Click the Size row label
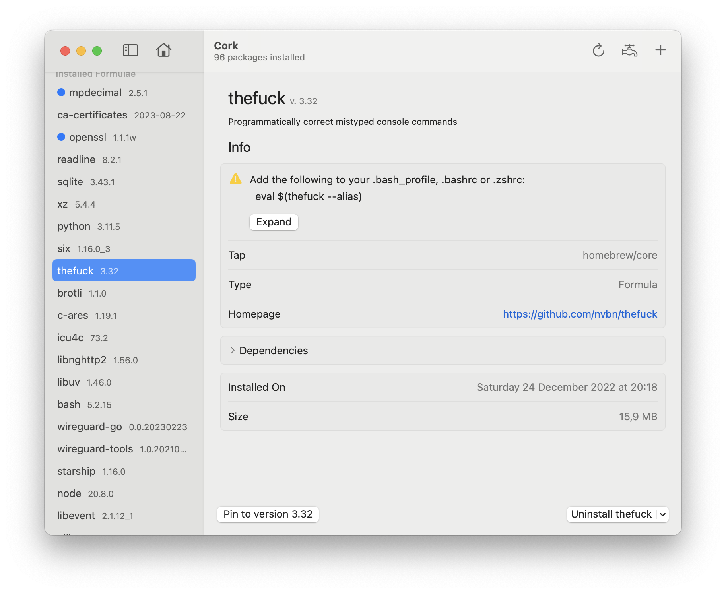This screenshot has width=726, height=594. pyautogui.click(x=238, y=417)
